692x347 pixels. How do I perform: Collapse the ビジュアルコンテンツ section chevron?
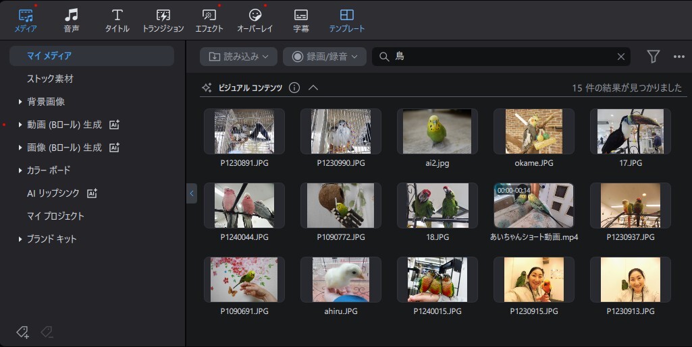pyautogui.click(x=313, y=88)
